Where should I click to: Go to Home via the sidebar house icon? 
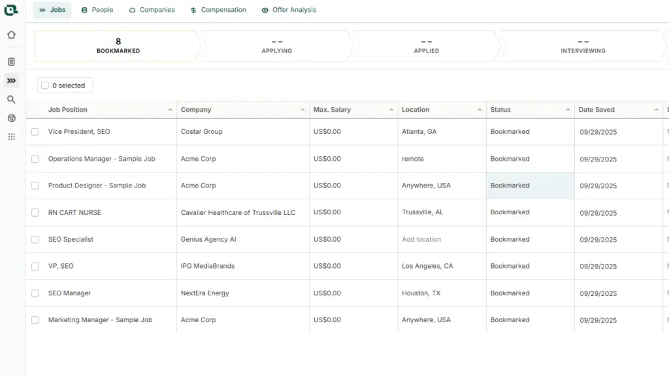coord(11,35)
